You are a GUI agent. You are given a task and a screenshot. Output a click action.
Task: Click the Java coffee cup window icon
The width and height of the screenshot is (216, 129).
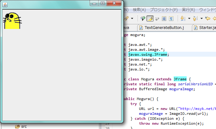coord(5,3)
